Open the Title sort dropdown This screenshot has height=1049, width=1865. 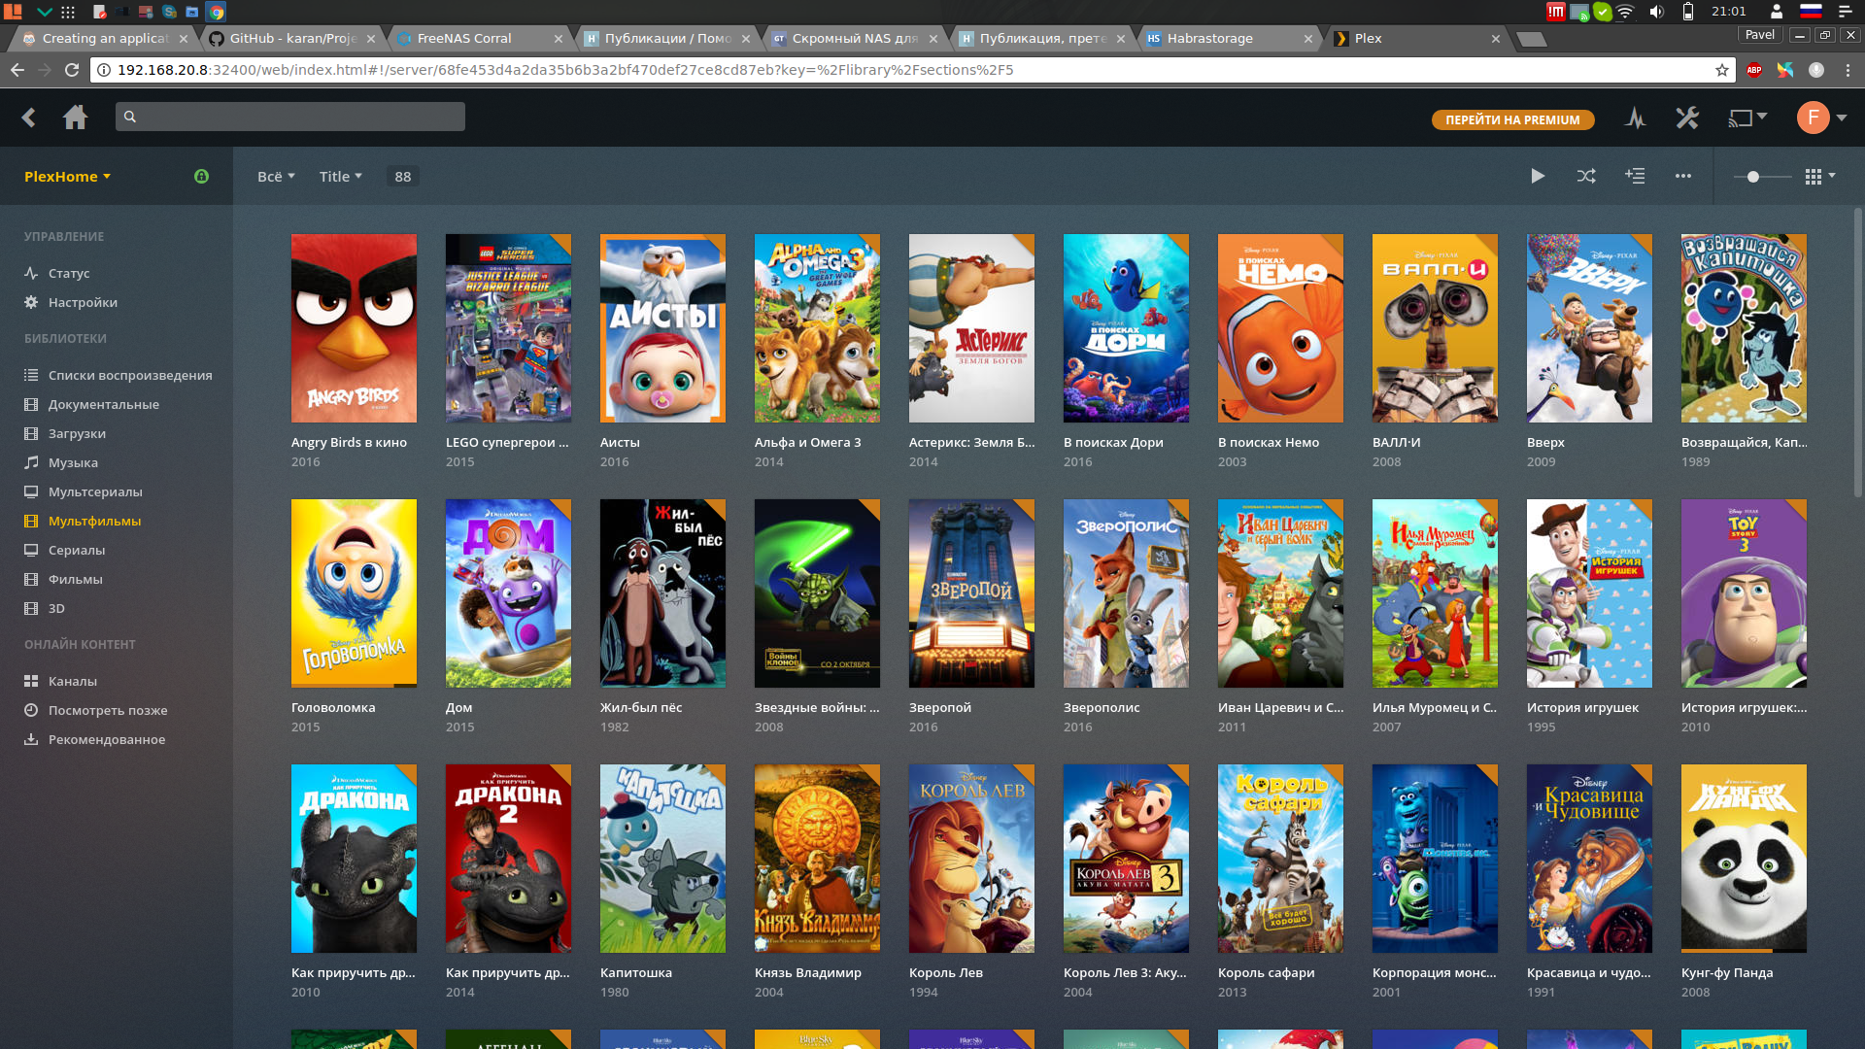[340, 177]
